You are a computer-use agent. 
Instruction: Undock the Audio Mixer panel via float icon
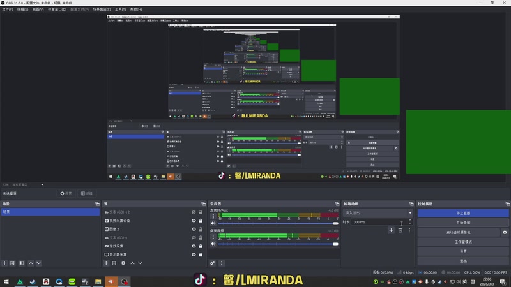337,203
